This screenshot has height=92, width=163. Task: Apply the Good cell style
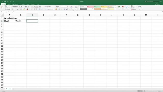click(97, 7)
